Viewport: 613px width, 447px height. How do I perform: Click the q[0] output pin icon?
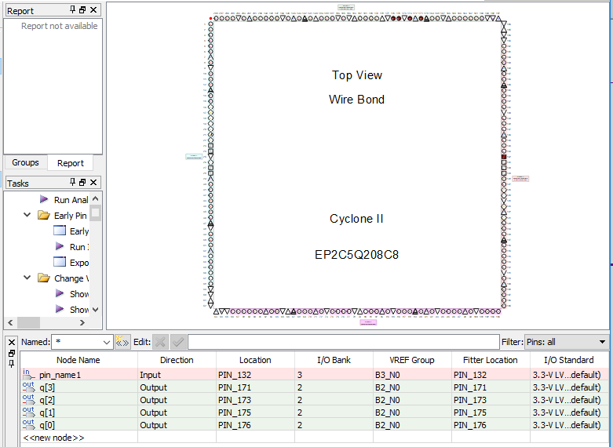tap(28, 424)
